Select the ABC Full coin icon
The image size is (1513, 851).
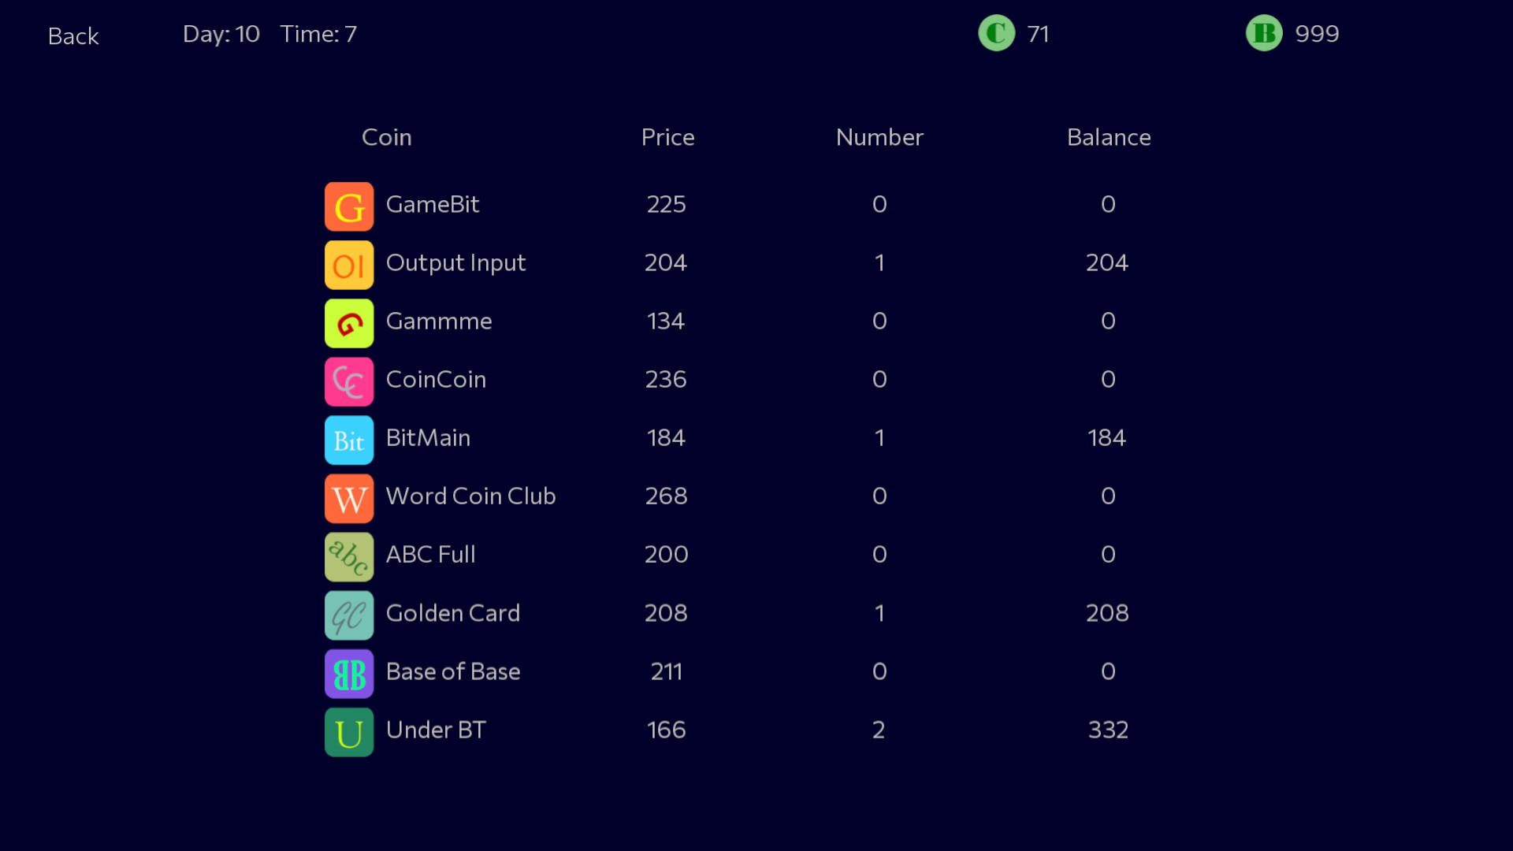pos(348,556)
